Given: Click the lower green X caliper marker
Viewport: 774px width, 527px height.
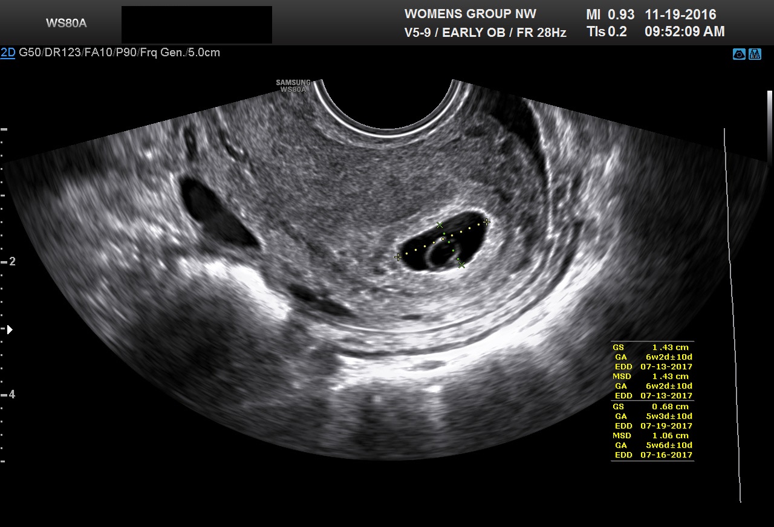Looking at the screenshot, I should pos(461,265).
